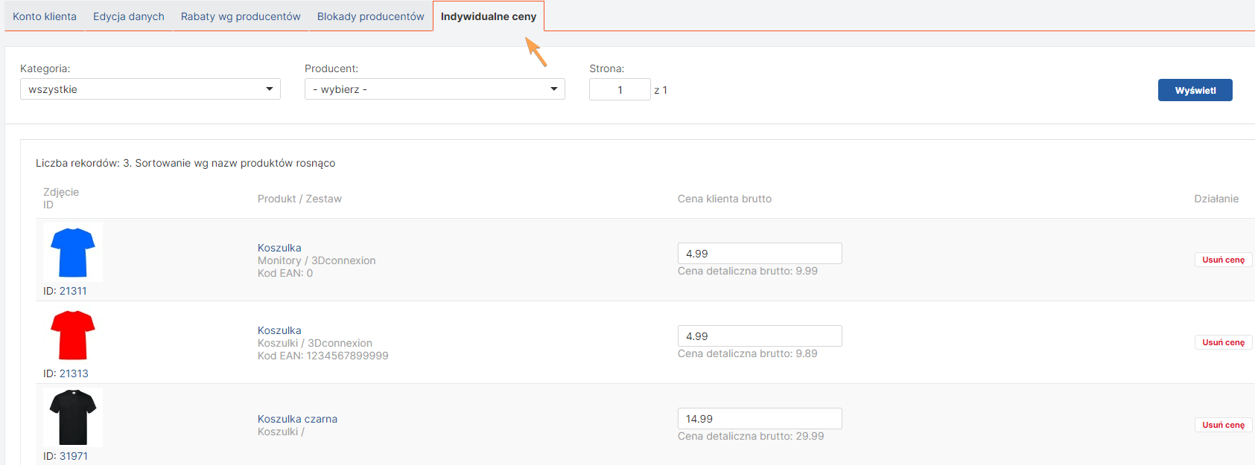Open the Producent dropdown
Image resolution: width=1255 pixels, height=465 pixels.
point(434,89)
